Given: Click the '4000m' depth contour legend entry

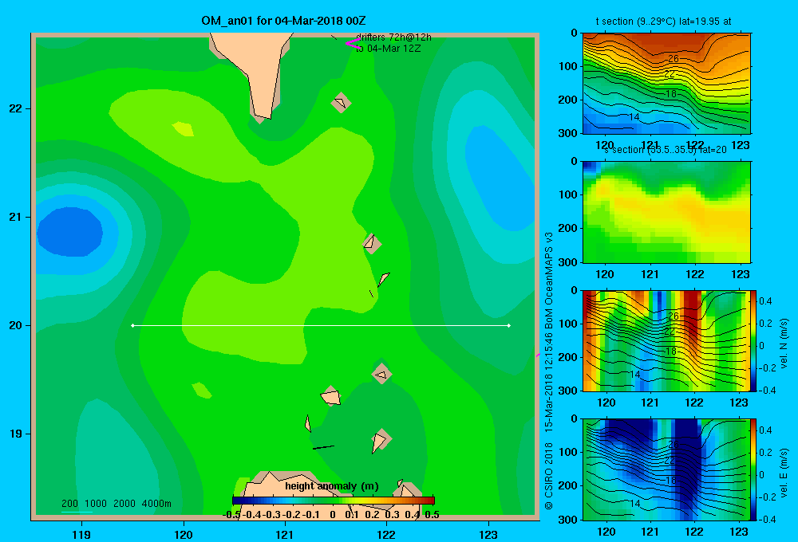Looking at the screenshot, I should pos(156,504).
